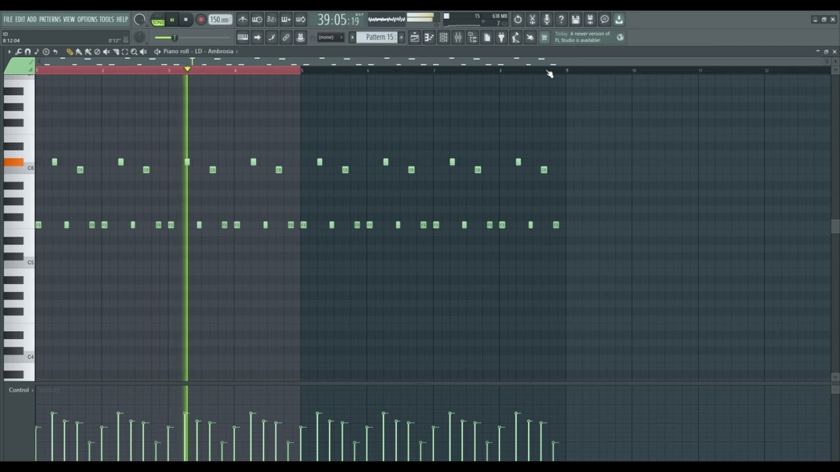This screenshot has width=840, height=472.
Task: Click the arrow icon beside typing keyboard
Action: point(257,37)
